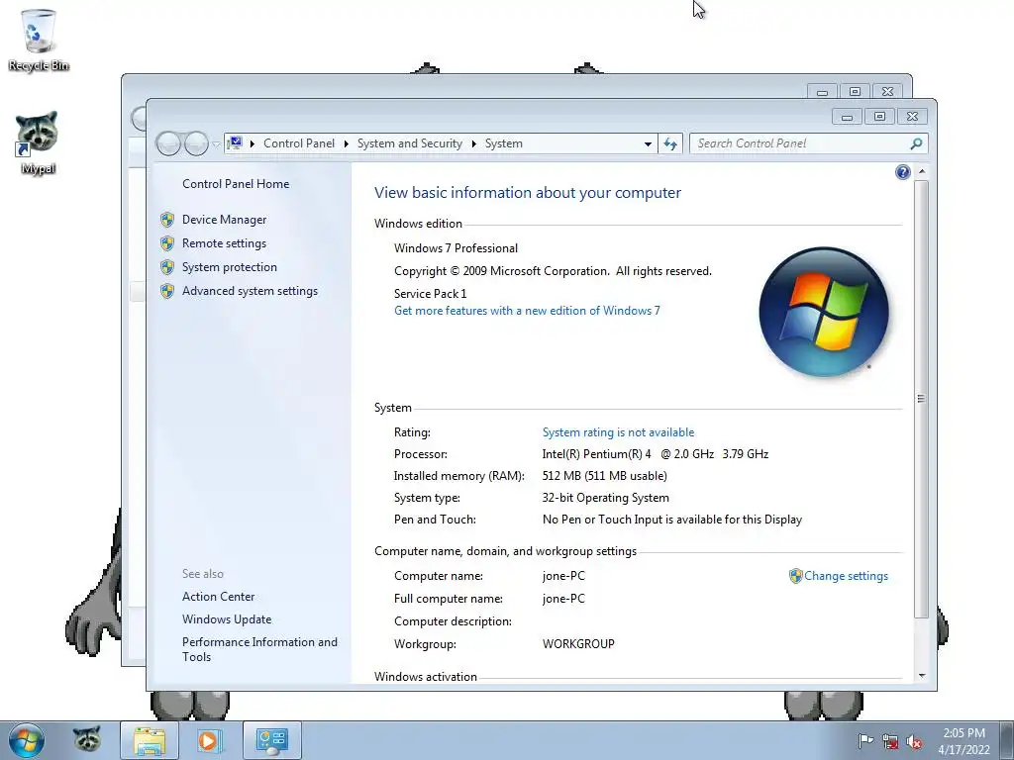
Task: Open Control Panel Home
Action: [236, 184]
